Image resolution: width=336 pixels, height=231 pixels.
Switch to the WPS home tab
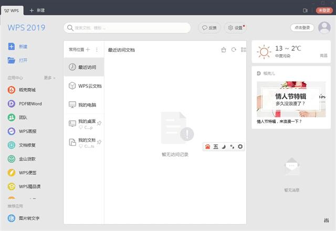(12, 10)
